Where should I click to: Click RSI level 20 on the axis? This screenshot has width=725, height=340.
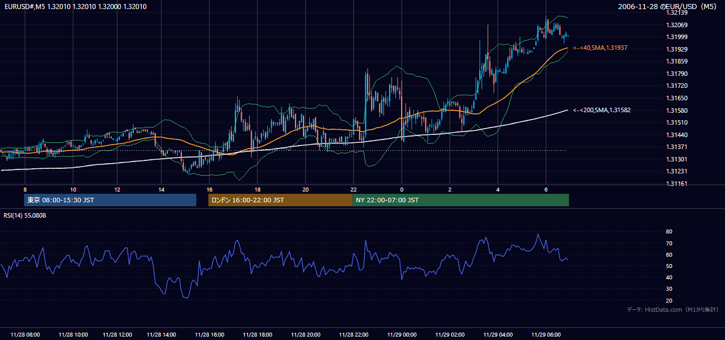[669, 300]
